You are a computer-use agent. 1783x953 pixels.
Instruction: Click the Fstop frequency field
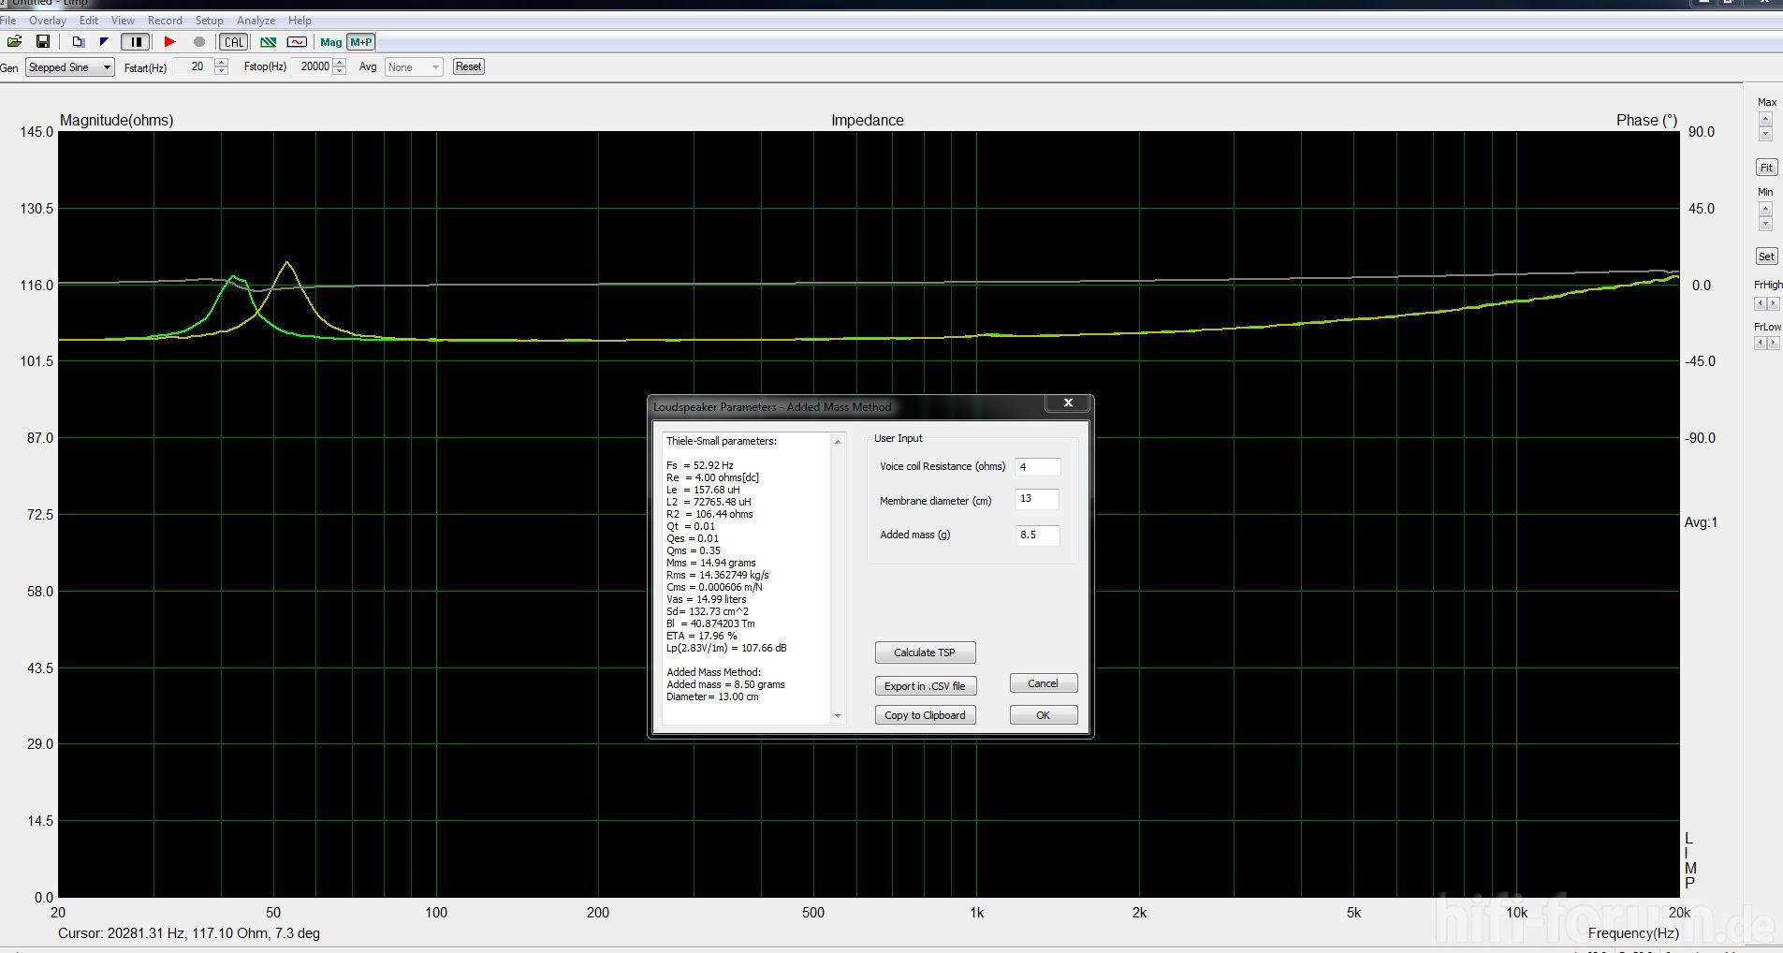(x=312, y=66)
